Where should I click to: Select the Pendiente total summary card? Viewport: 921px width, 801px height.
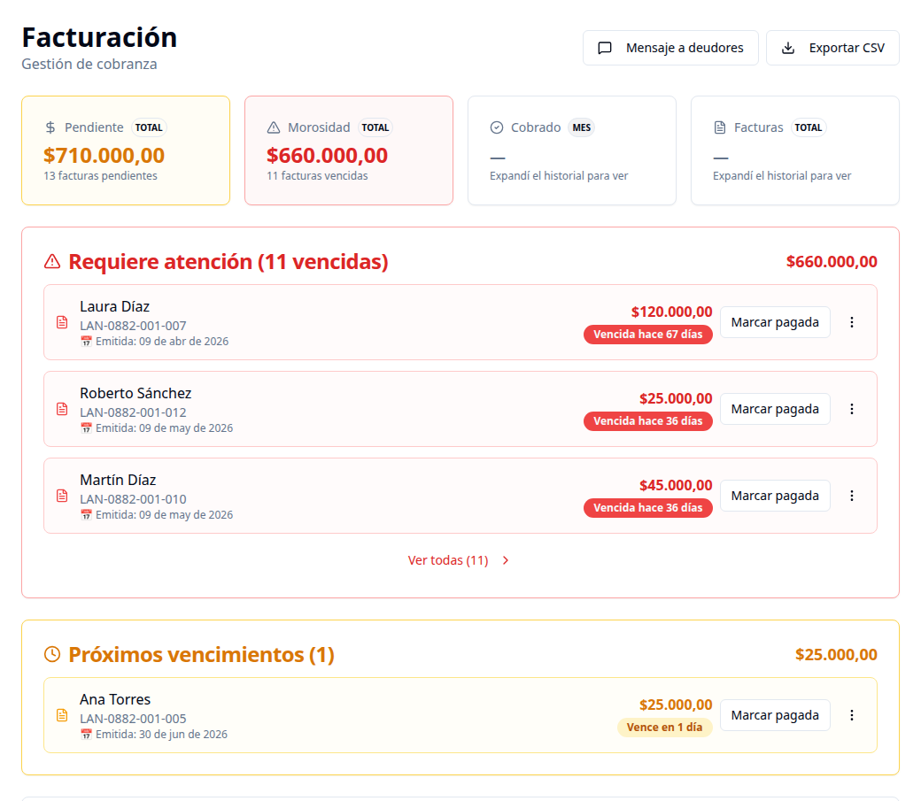click(126, 151)
